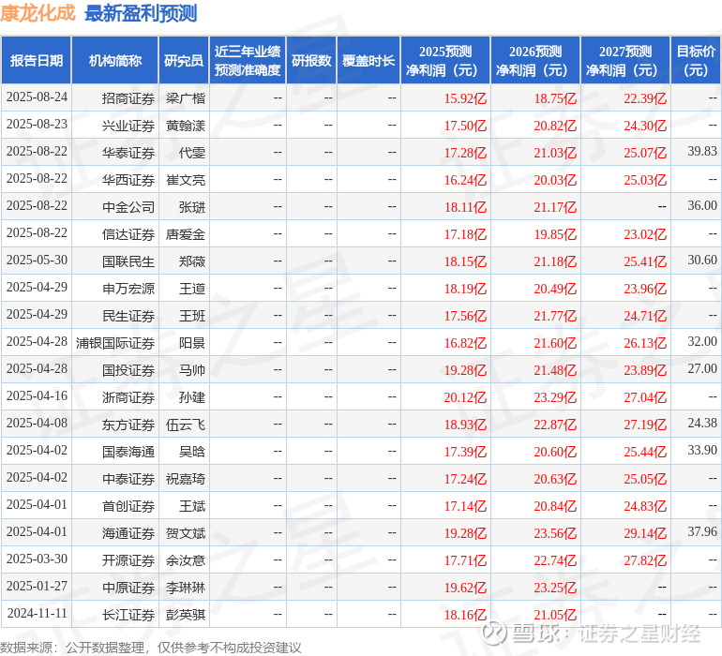Viewport: 722px width, 656px height.
Task: Click the 2024-11-11 report date
Action: [x=37, y=613]
